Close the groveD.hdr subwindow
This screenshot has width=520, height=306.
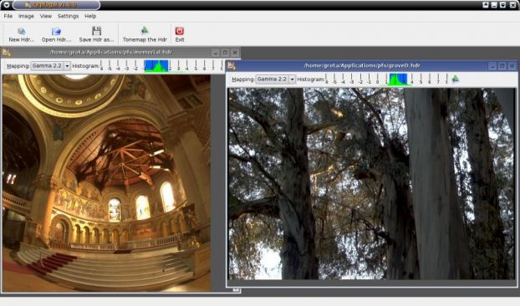[512, 66]
